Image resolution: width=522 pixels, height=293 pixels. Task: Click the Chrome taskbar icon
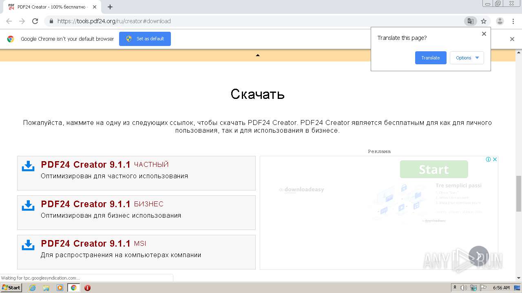(x=74, y=288)
